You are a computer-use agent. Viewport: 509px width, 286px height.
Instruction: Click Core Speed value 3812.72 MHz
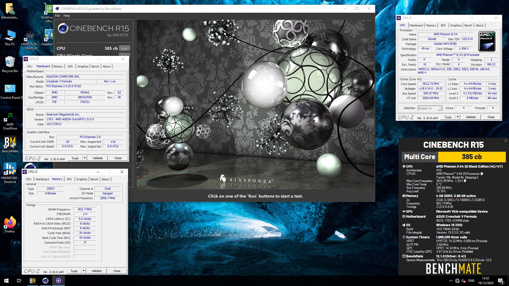(431, 84)
